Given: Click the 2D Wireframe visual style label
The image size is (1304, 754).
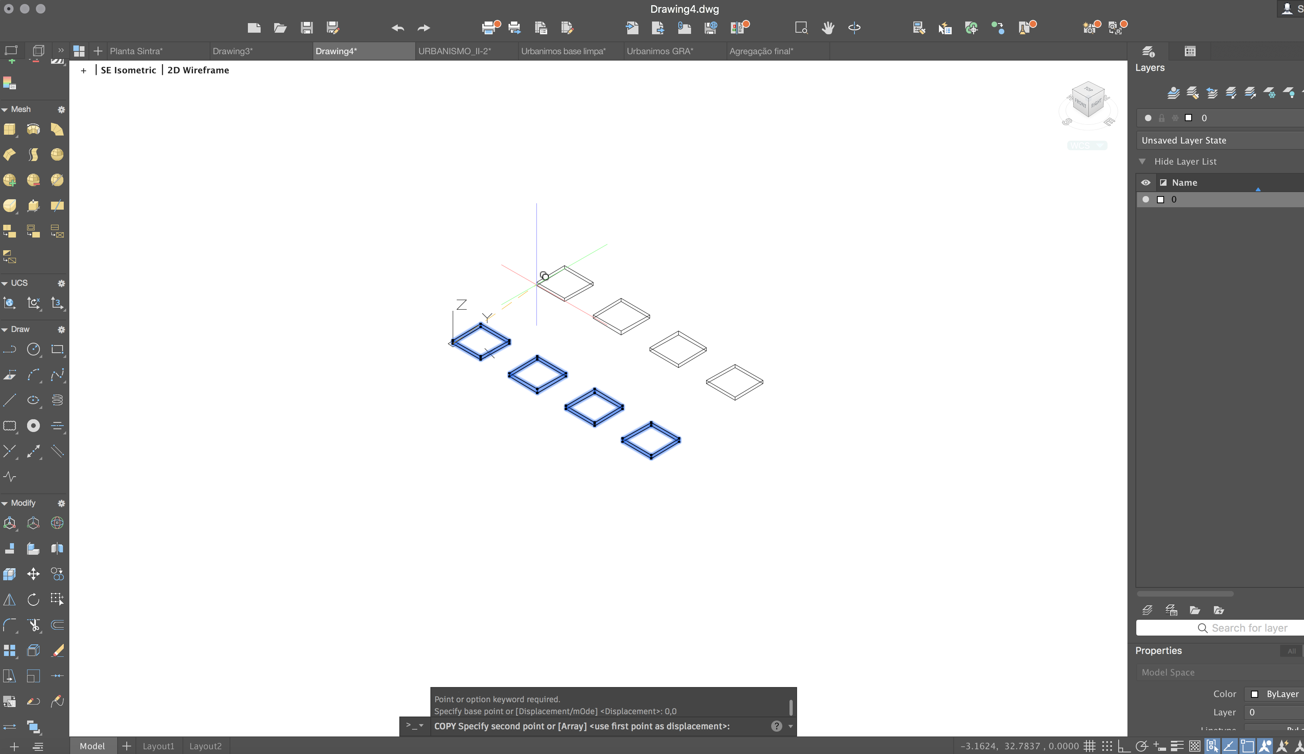Looking at the screenshot, I should [198, 70].
